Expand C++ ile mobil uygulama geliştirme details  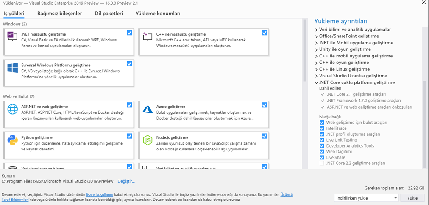(316, 56)
